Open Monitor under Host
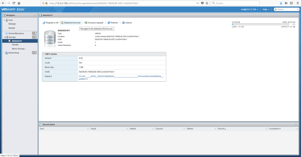The height and width of the screenshot is (157, 301). point(12,28)
